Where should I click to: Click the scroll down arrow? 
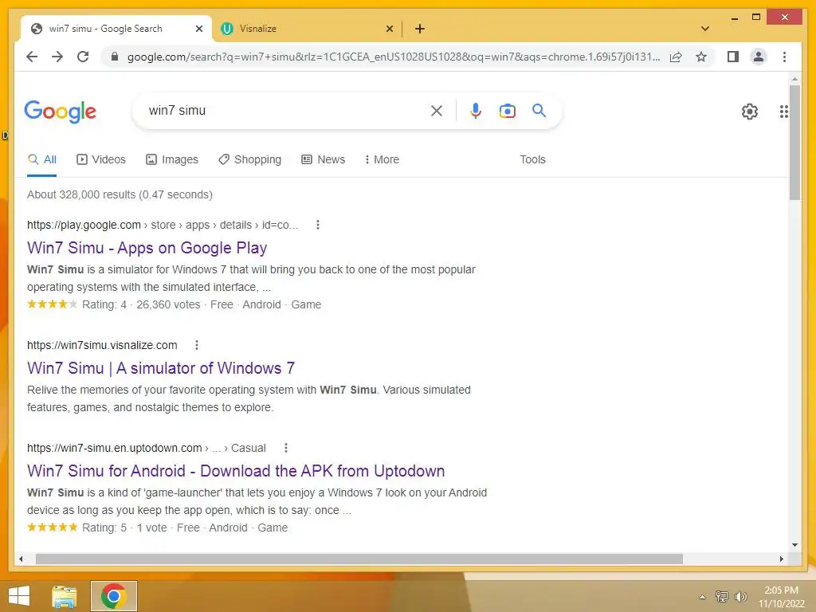coord(794,545)
